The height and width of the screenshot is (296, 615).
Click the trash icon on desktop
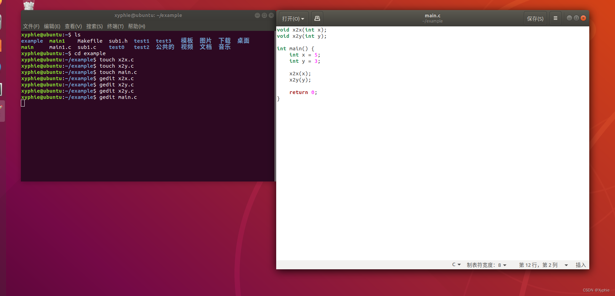tap(29, 5)
